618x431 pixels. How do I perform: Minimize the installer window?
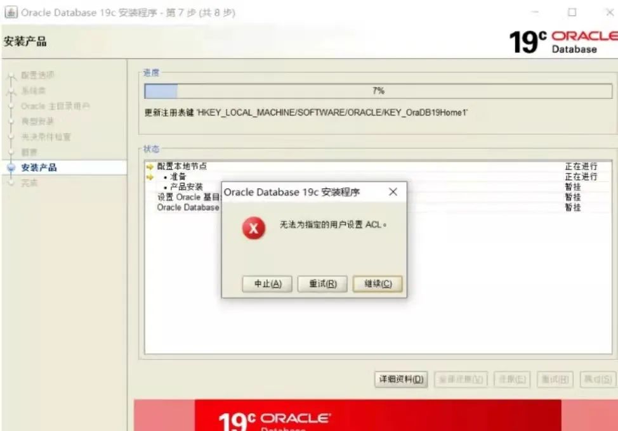click(x=535, y=12)
